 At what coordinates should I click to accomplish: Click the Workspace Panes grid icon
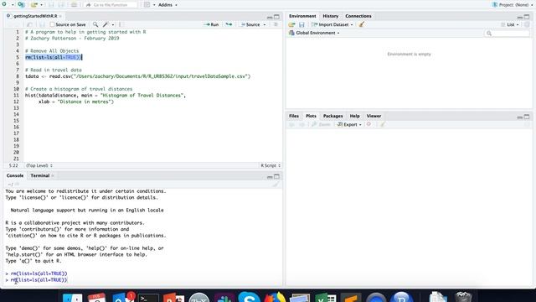pyautogui.click(x=147, y=5)
